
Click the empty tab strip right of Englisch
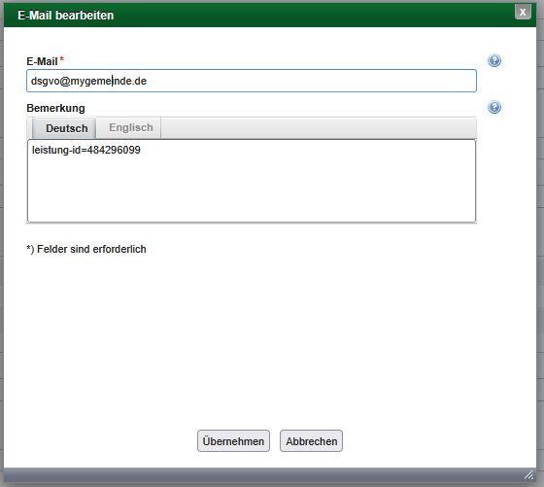coord(319,127)
